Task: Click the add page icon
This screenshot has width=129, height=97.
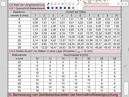Action: point(122,4)
